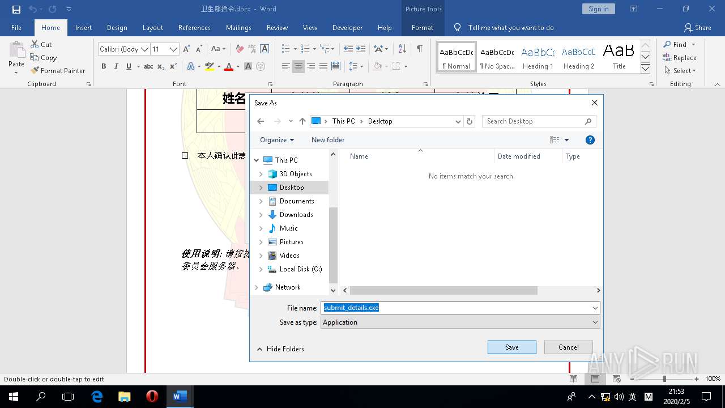The image size is (725, 408).
Task: Expand the Documents tree node
Action: 261,201
